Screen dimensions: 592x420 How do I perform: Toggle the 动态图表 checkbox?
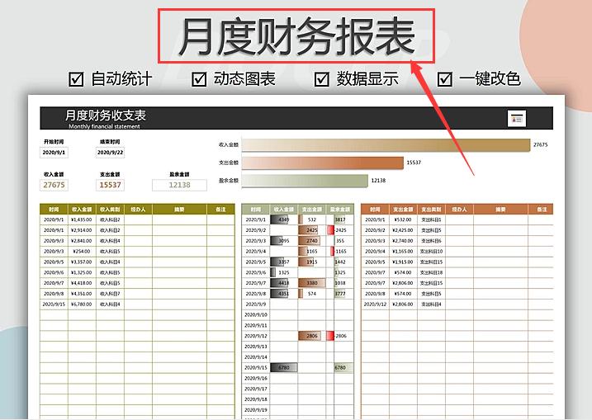click(199, 79)
